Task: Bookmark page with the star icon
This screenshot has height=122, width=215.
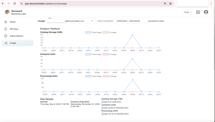Action: point(170,3)
